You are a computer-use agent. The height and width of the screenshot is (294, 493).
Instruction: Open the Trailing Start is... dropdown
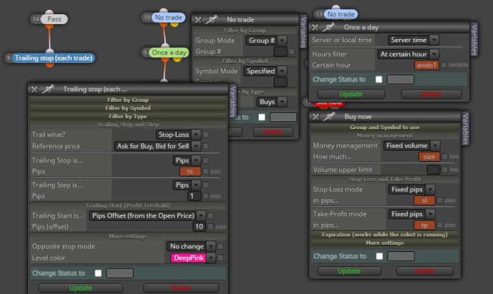(147, 215)
